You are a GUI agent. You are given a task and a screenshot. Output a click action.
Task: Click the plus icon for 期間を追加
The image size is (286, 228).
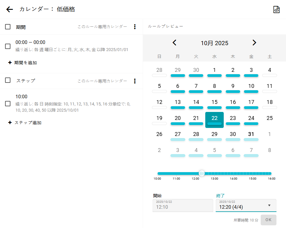(x=10, y=63)
